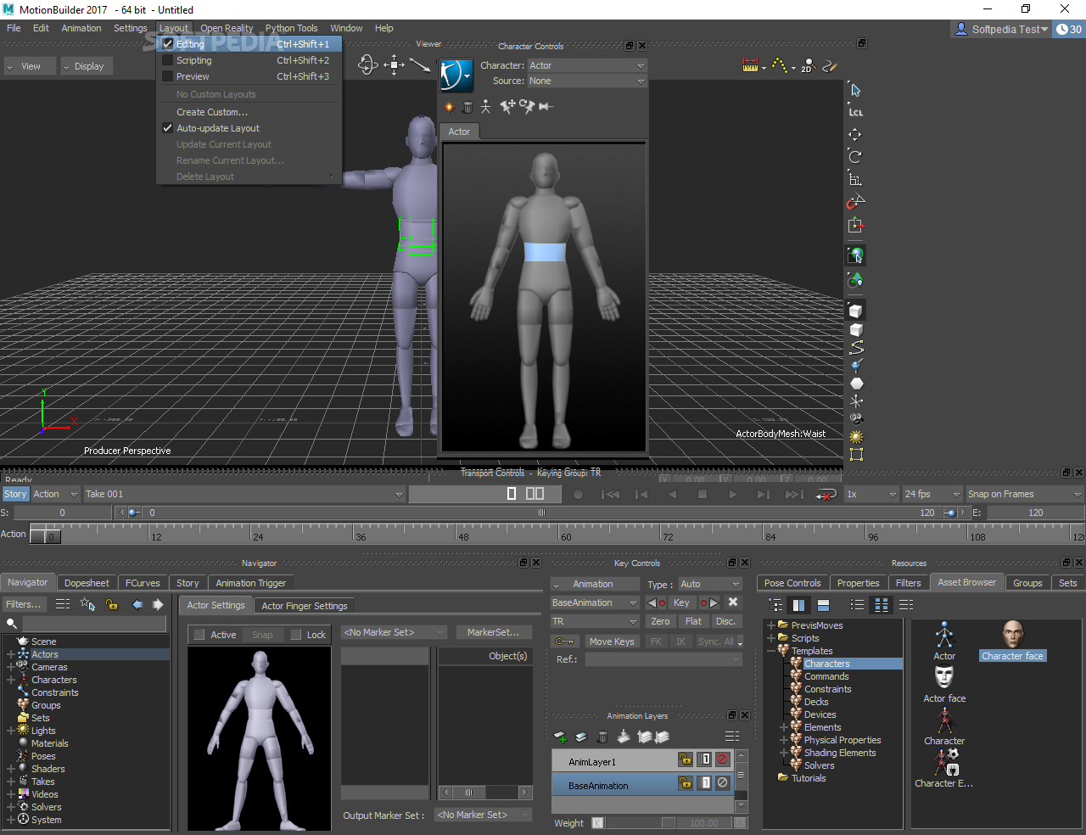
Task: Click the pan/travelling camera icon in viewer
Action: (394, 65)
